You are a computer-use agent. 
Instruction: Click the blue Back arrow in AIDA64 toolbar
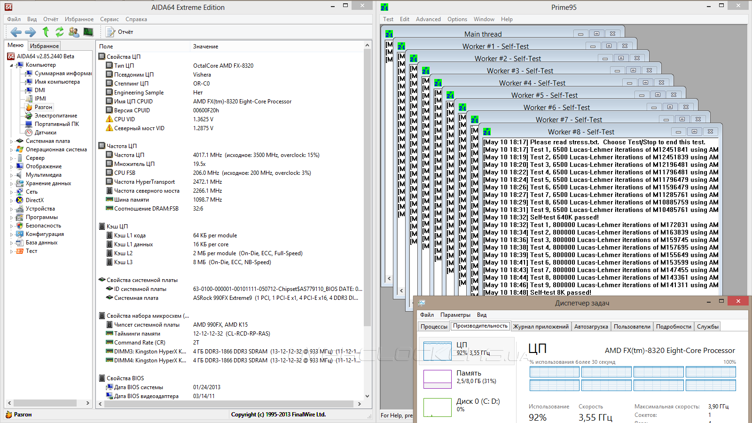click(x=16, y=32)
